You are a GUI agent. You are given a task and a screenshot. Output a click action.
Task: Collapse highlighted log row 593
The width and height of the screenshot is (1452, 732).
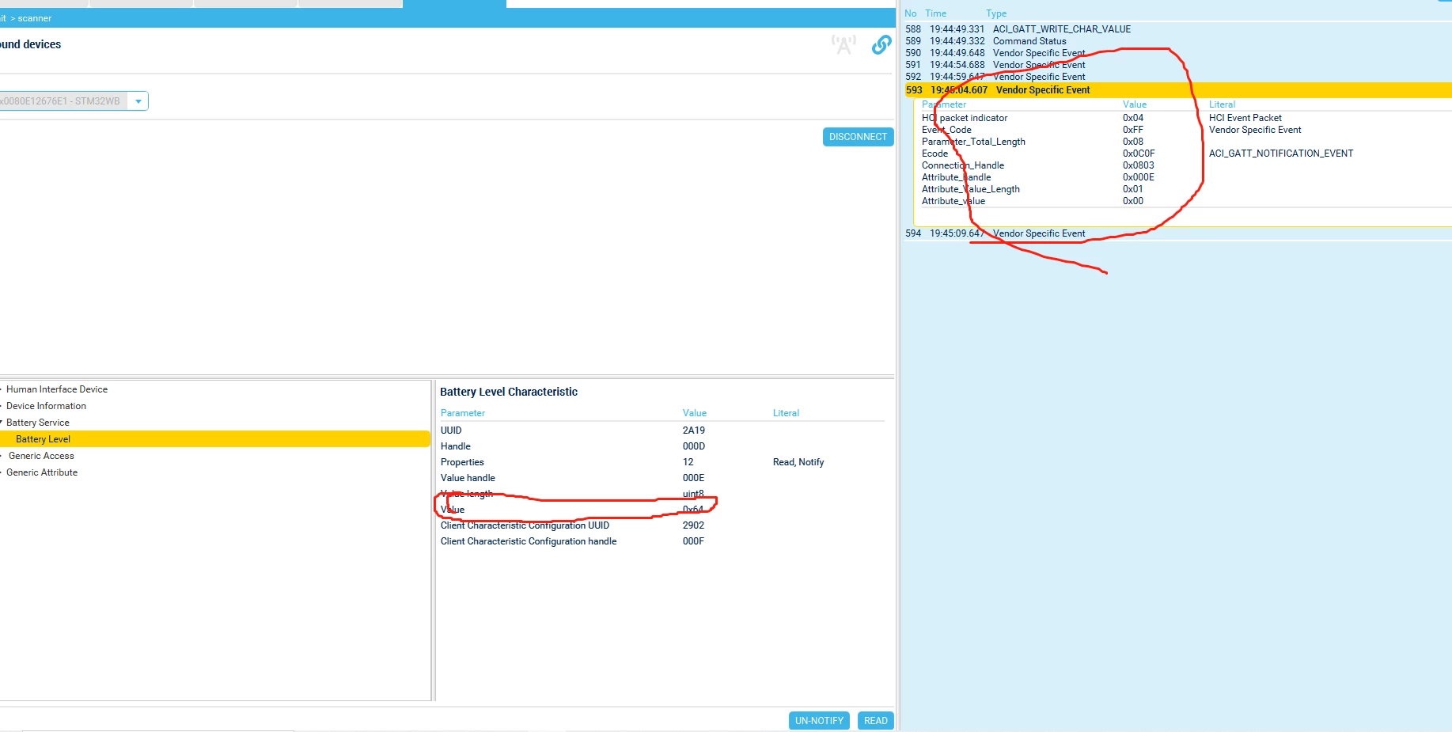point(1177,90)
